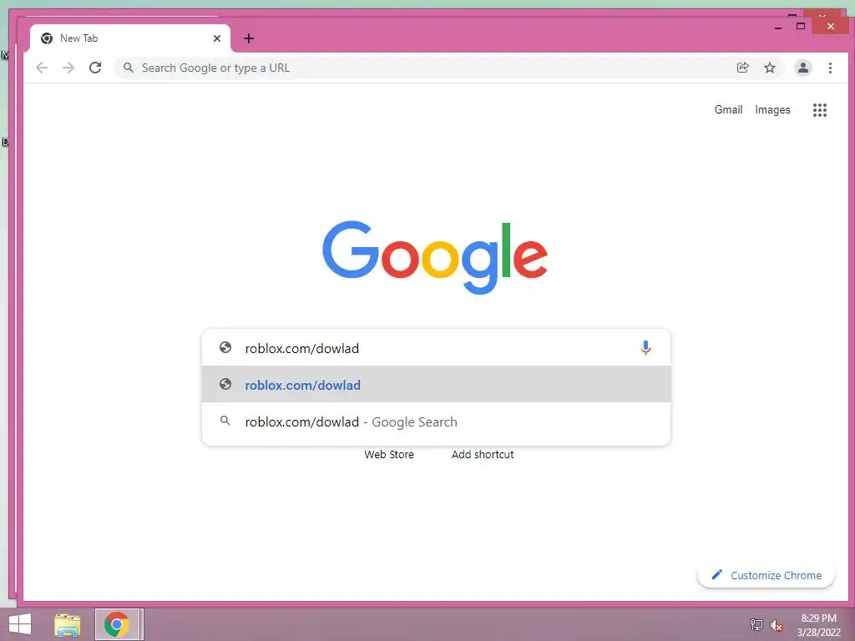Screen dimensions: 855x641
Task: Reload the page with the refresh icon
Action: 95,68
